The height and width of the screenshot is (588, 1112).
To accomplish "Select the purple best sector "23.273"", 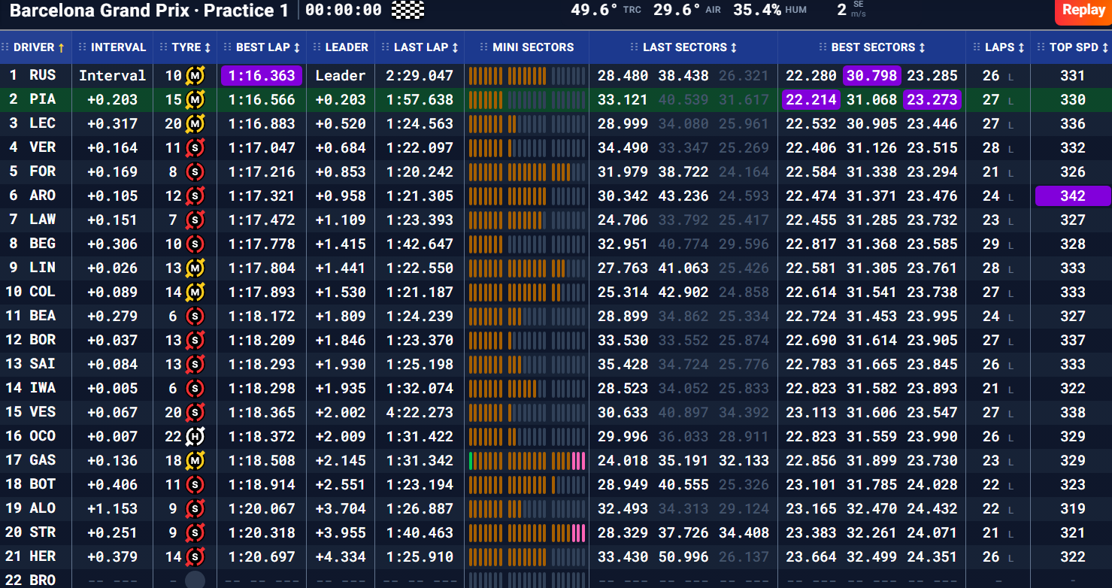I will point(932,99).
